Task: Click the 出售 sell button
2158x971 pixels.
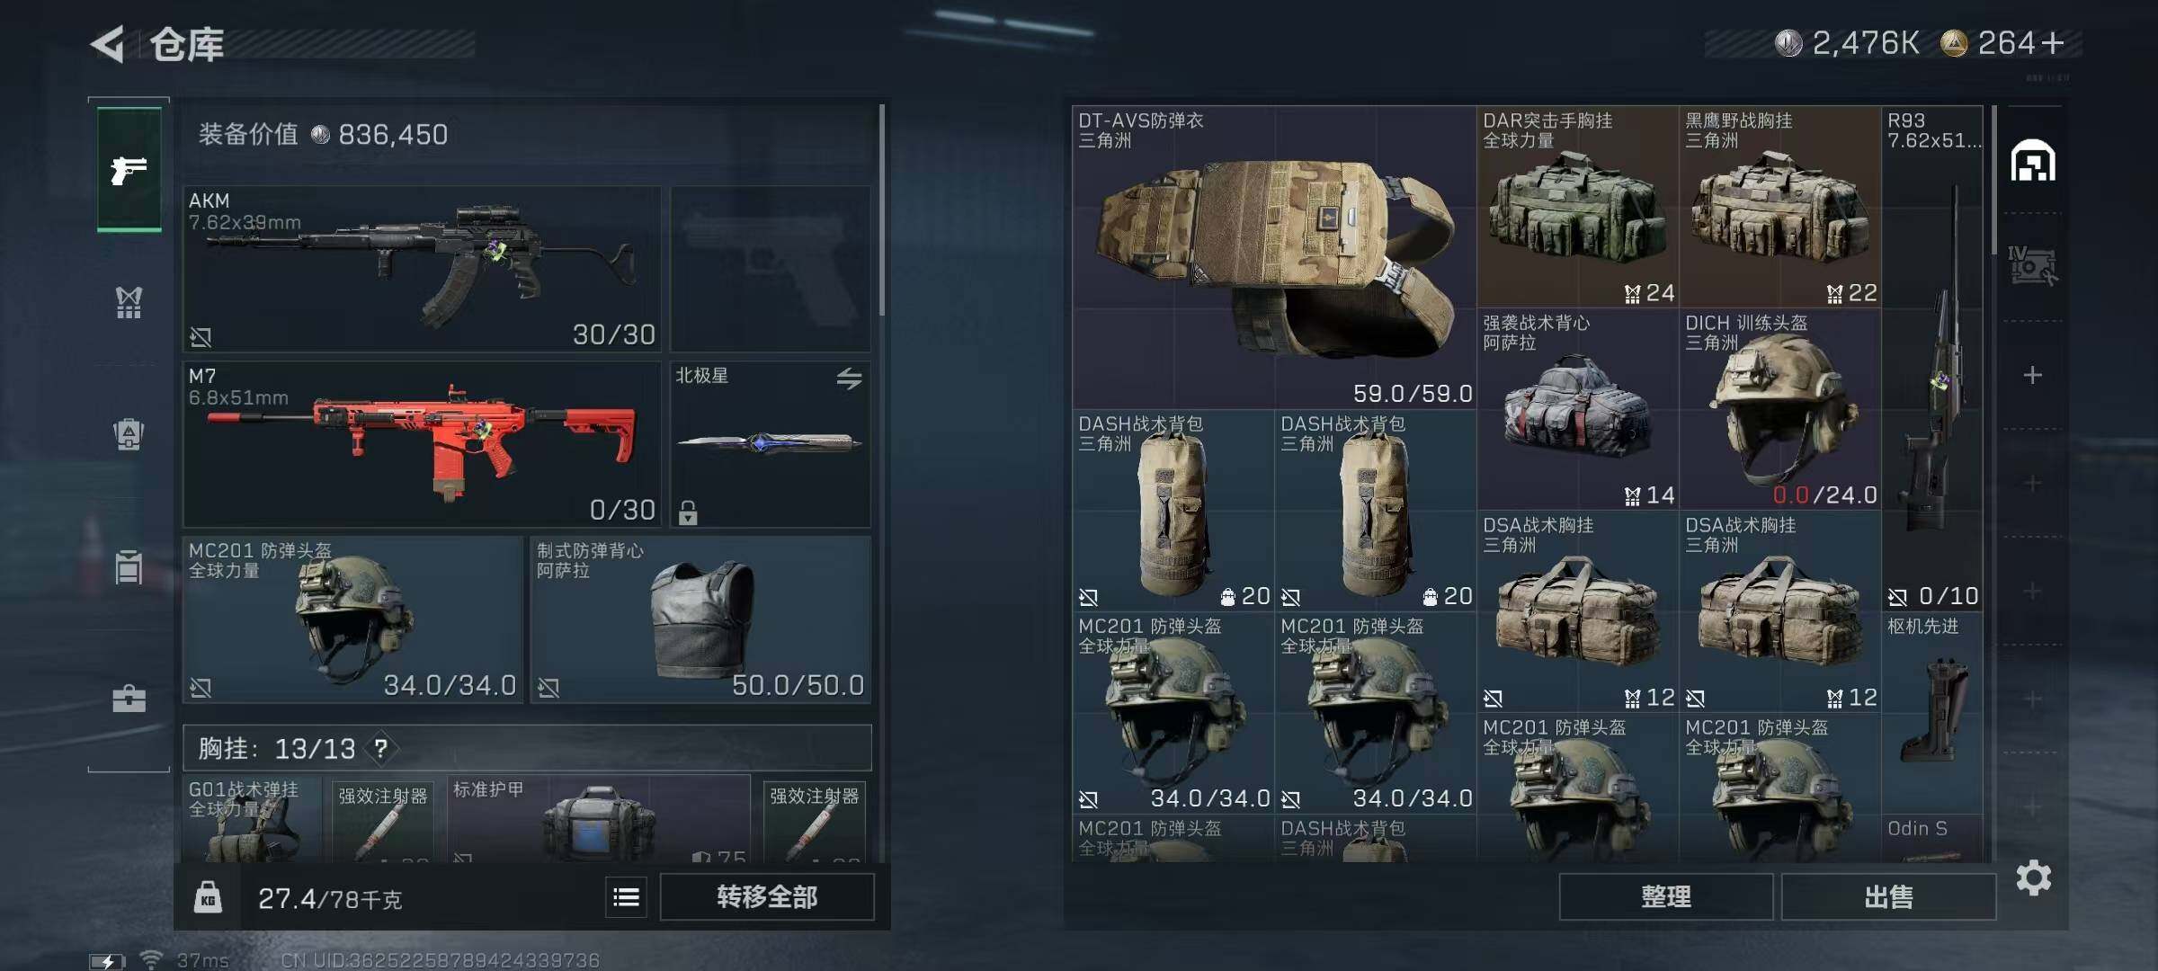Action: pos(1888,896)
